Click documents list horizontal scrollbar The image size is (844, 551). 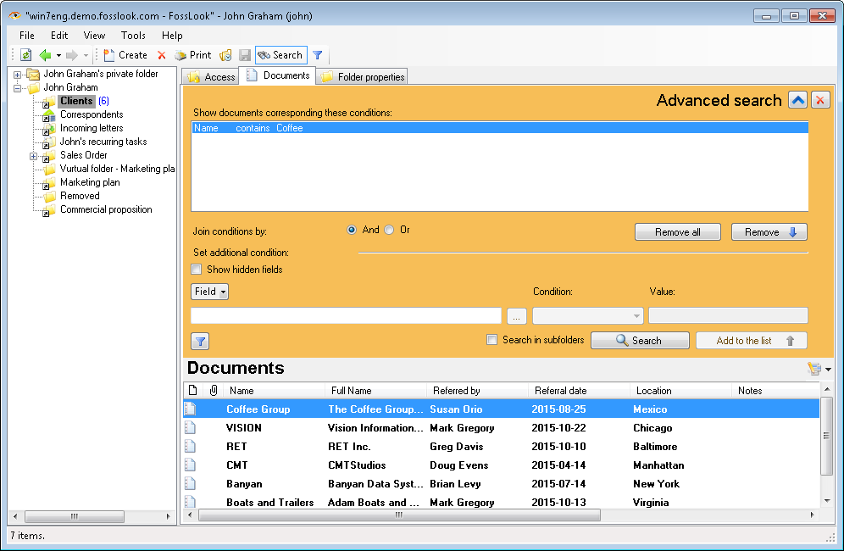click(x=399, y=515)
